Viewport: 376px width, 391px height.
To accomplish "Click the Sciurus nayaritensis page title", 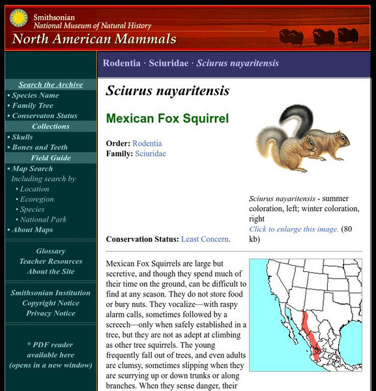I will [167, 91].
